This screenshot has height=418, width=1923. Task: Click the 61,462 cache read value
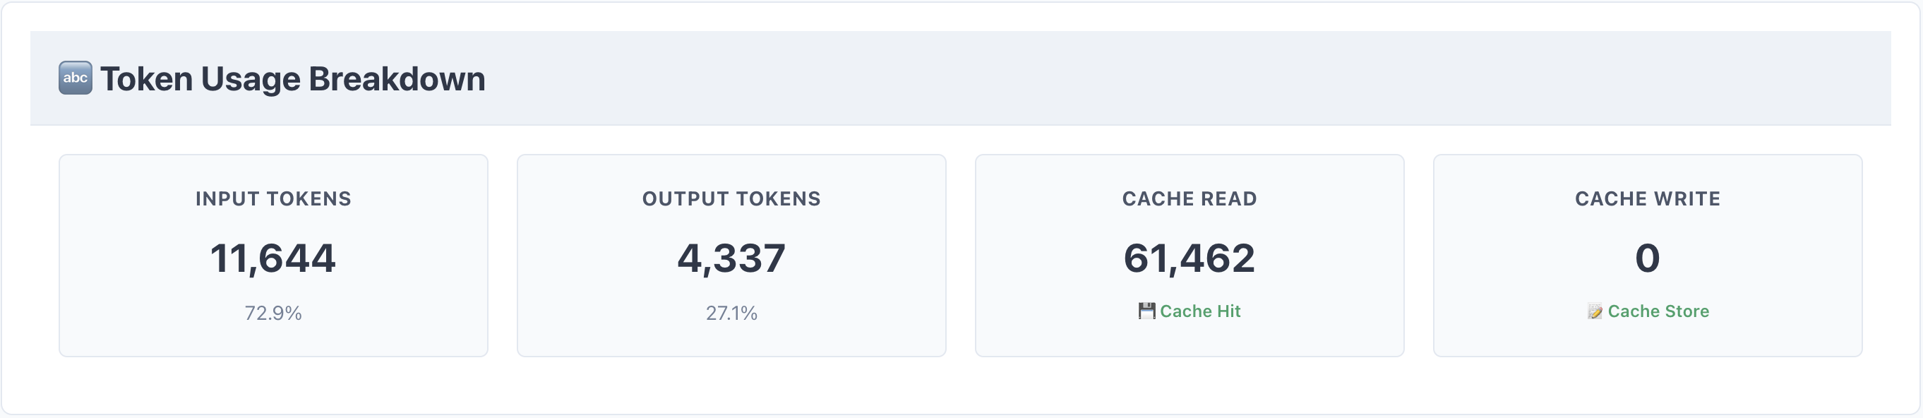pos(1190,258)
